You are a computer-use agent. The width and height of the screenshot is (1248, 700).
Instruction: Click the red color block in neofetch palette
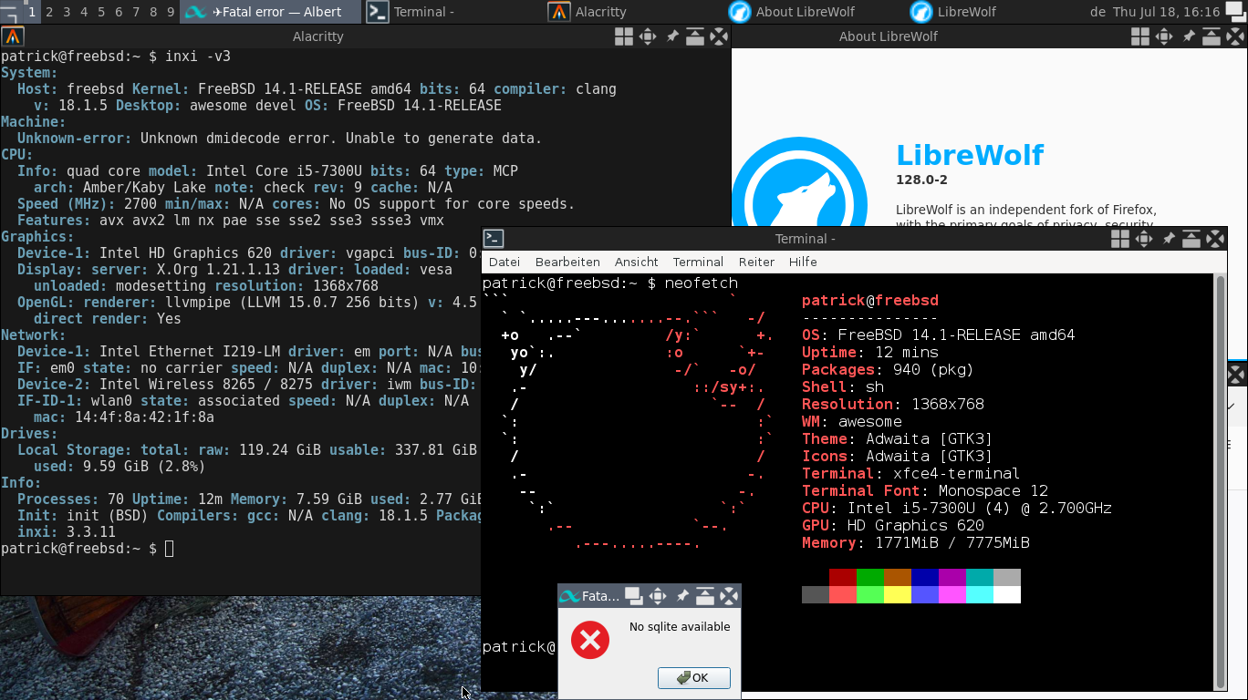[843, 577]
